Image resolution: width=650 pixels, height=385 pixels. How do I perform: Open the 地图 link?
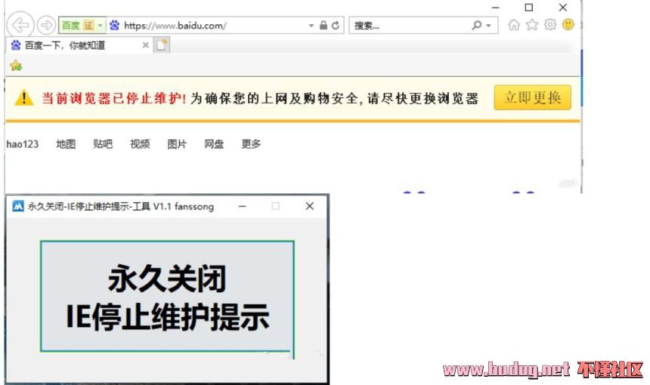(x=66, y=144)
